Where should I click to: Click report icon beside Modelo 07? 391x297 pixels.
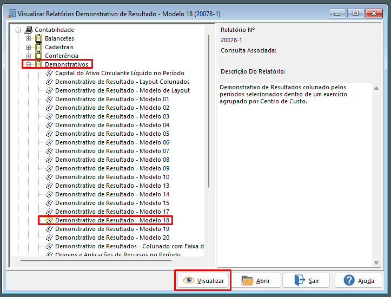pyautogui.click(x=49, y=151)
